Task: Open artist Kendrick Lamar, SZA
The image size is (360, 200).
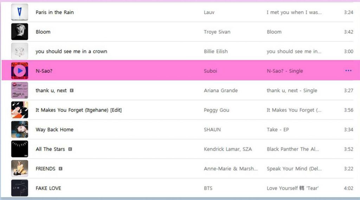Action: click(228, 149)
